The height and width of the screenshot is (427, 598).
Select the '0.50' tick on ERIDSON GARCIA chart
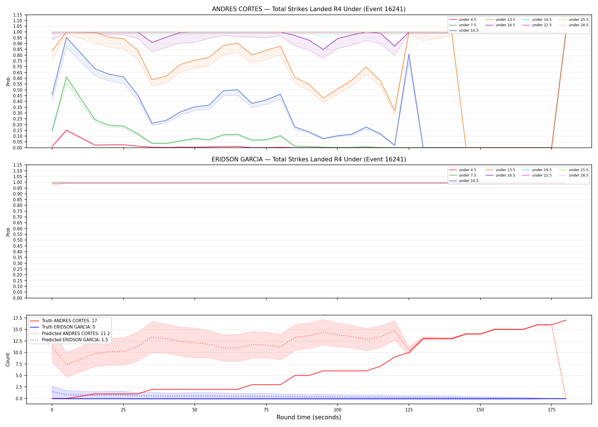click(18, 240)
